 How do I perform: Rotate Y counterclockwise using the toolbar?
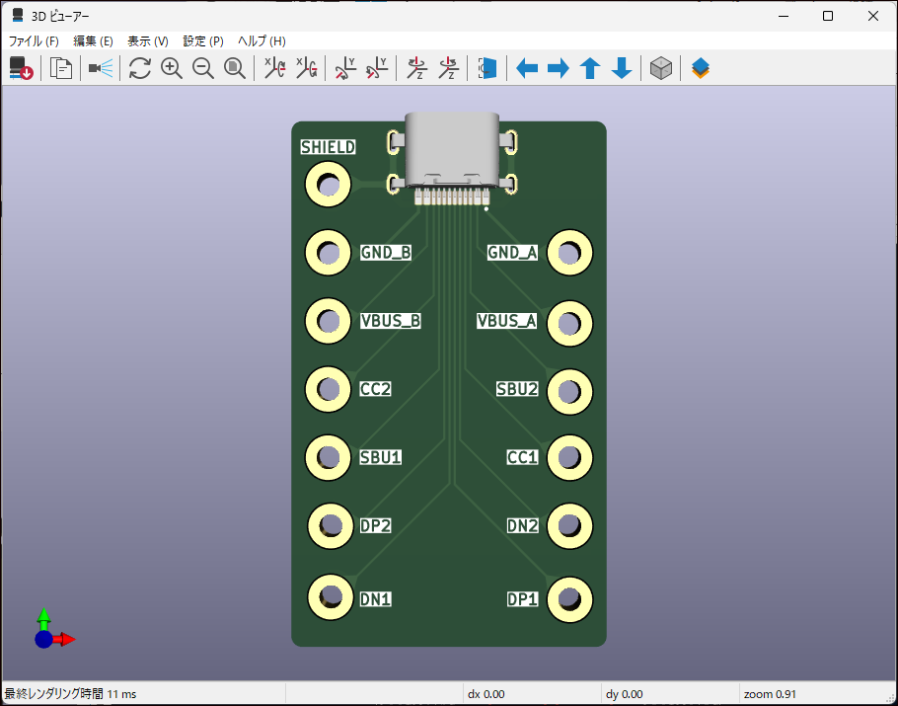377,68
